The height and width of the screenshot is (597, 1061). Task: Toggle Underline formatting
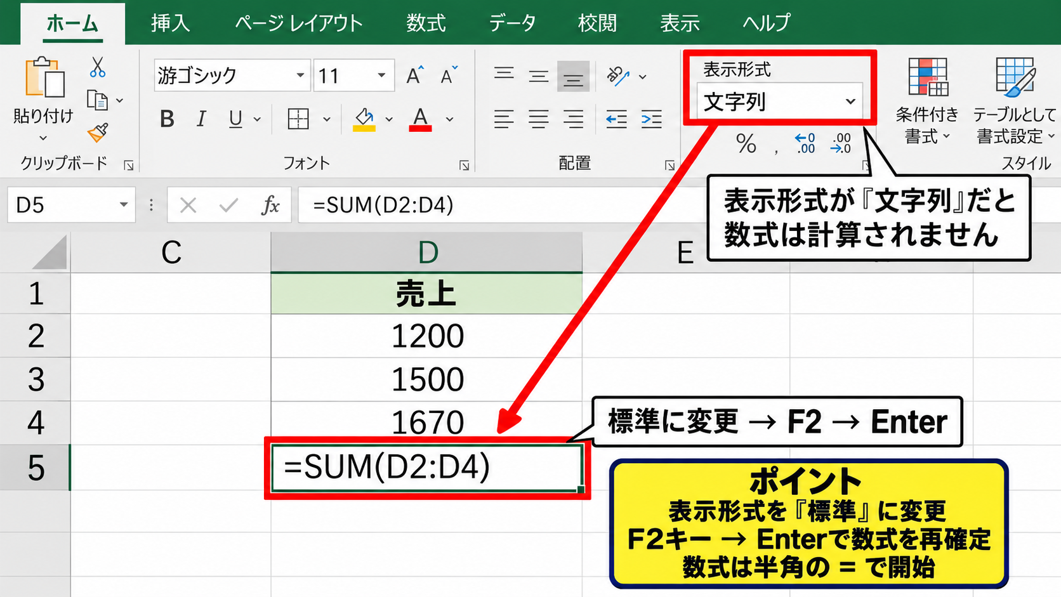click(x=235, y=119)
